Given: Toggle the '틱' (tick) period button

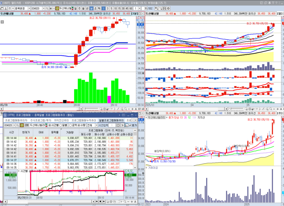Looking at the screenshot, I should tap(99, 9).
